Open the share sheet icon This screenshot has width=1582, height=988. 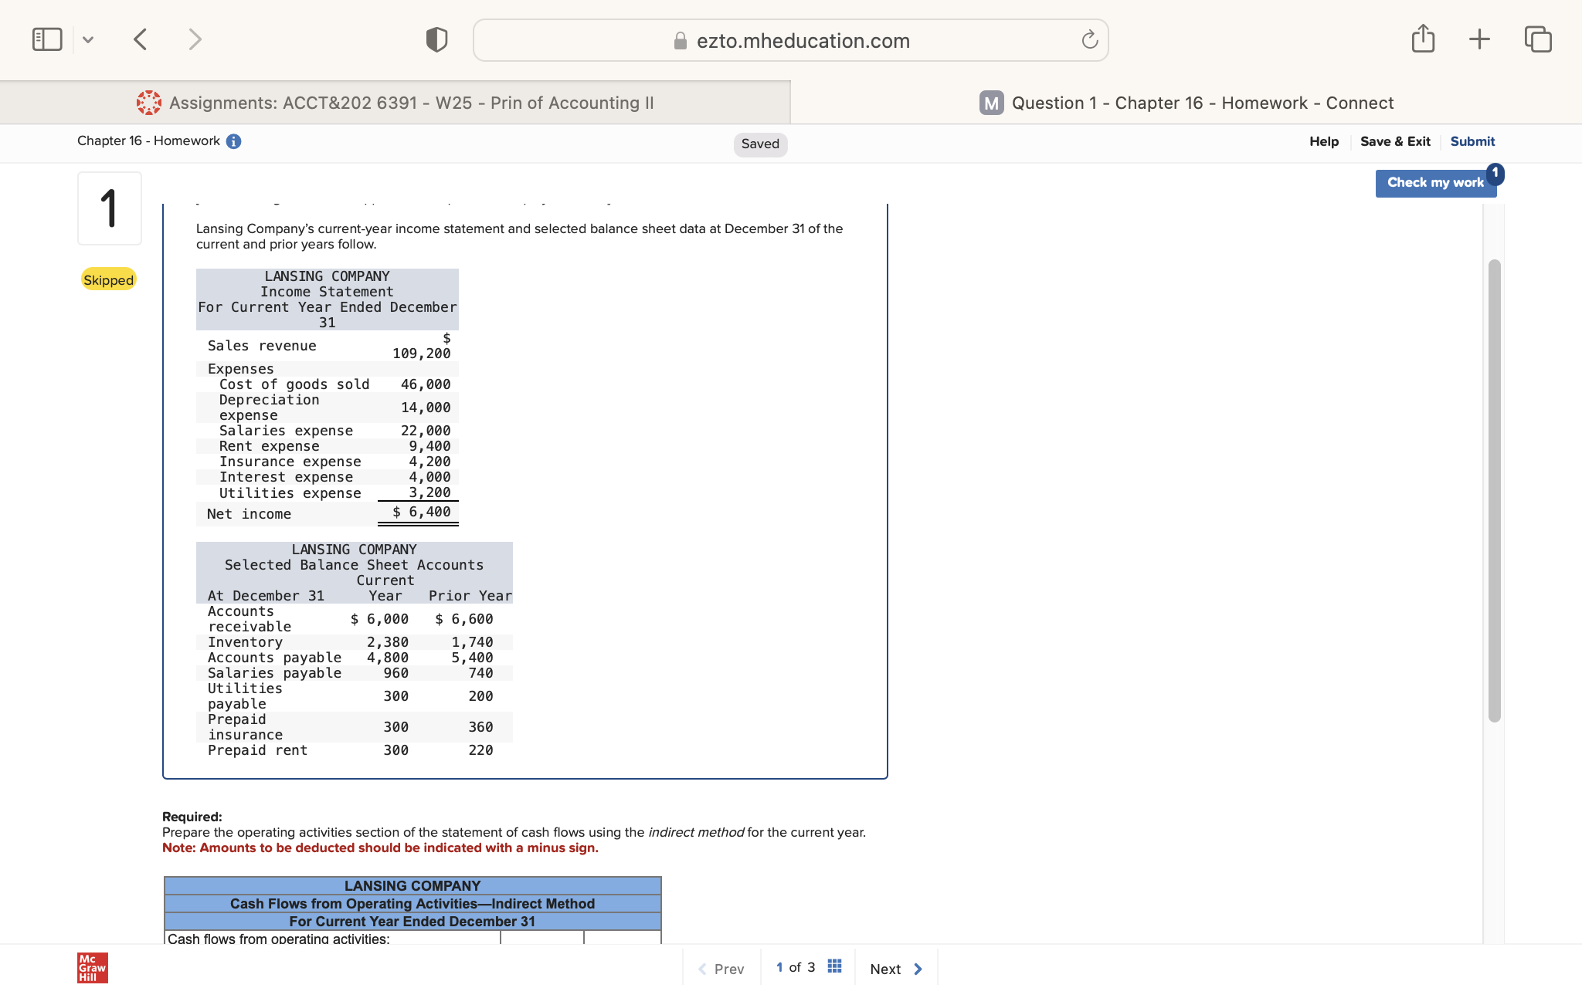tap(1424, 39)
